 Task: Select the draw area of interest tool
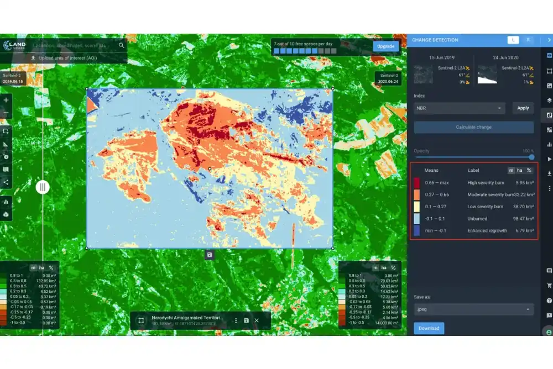pyautogui.click(x=6, y=131)
